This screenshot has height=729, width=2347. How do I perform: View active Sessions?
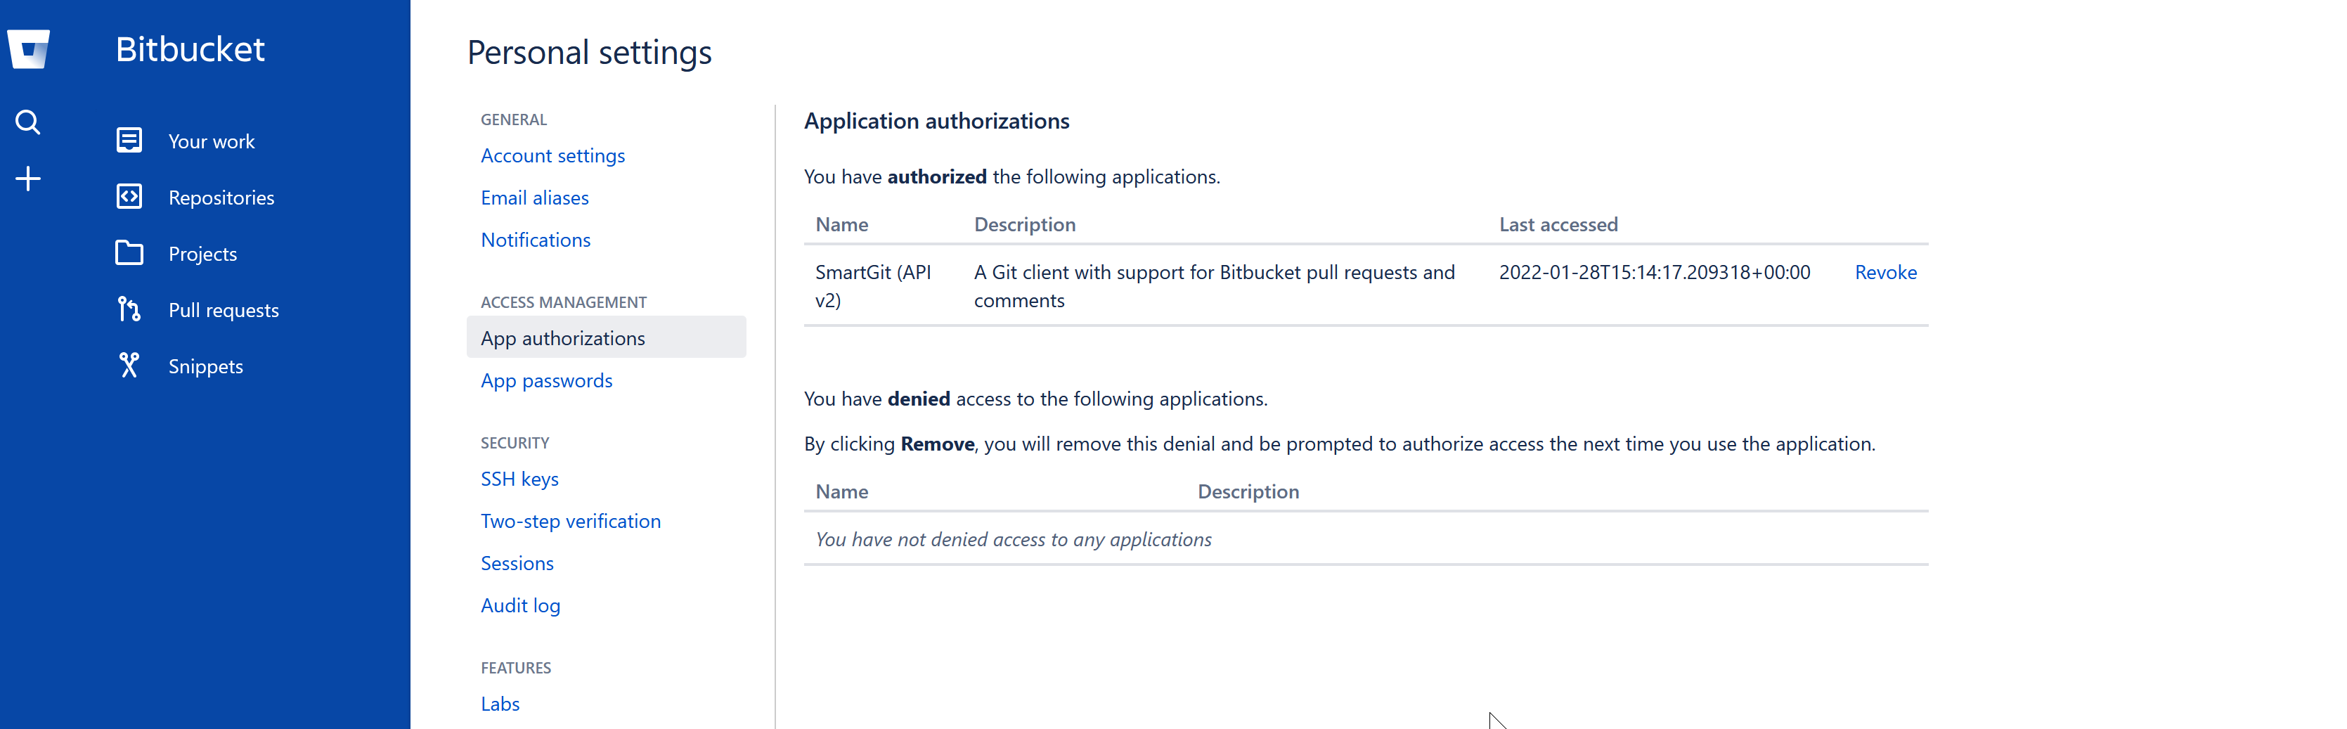(x=517, y=562)
